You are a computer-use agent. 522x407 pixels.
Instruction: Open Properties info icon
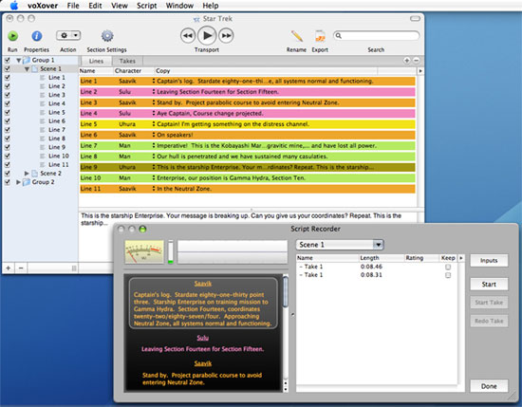[x=37, y=36]
